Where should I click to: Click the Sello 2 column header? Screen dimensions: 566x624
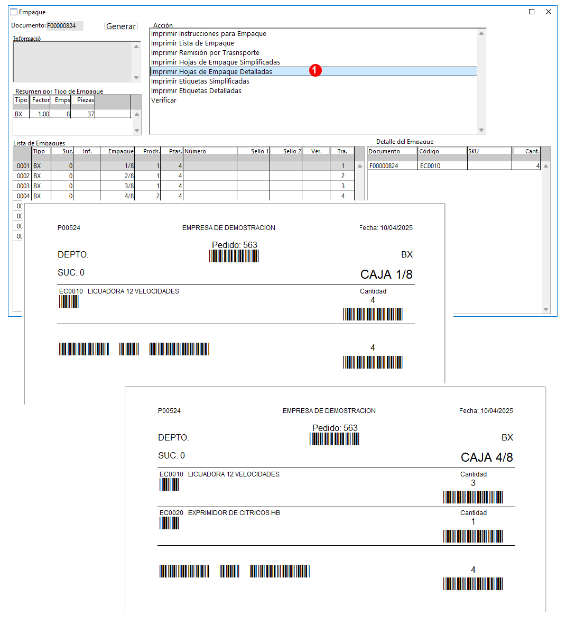pos(286,151)
